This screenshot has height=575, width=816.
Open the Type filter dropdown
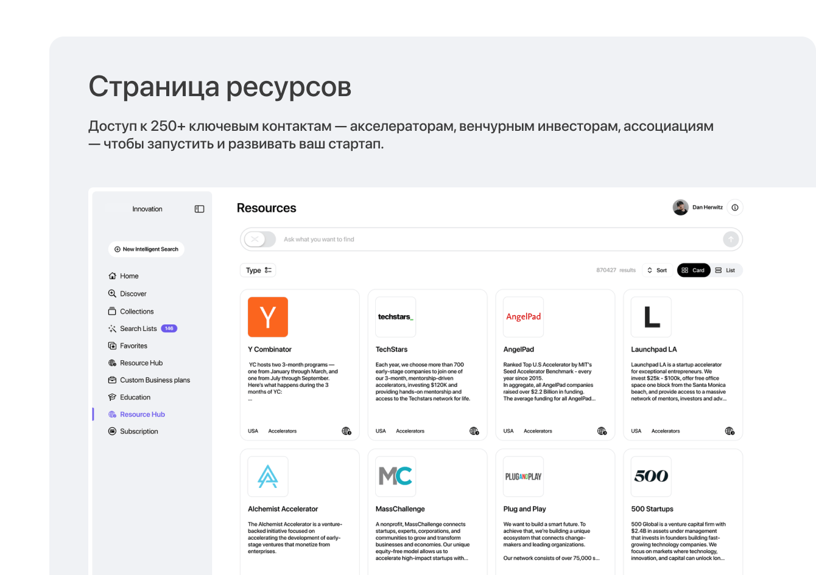click(258, 270)
